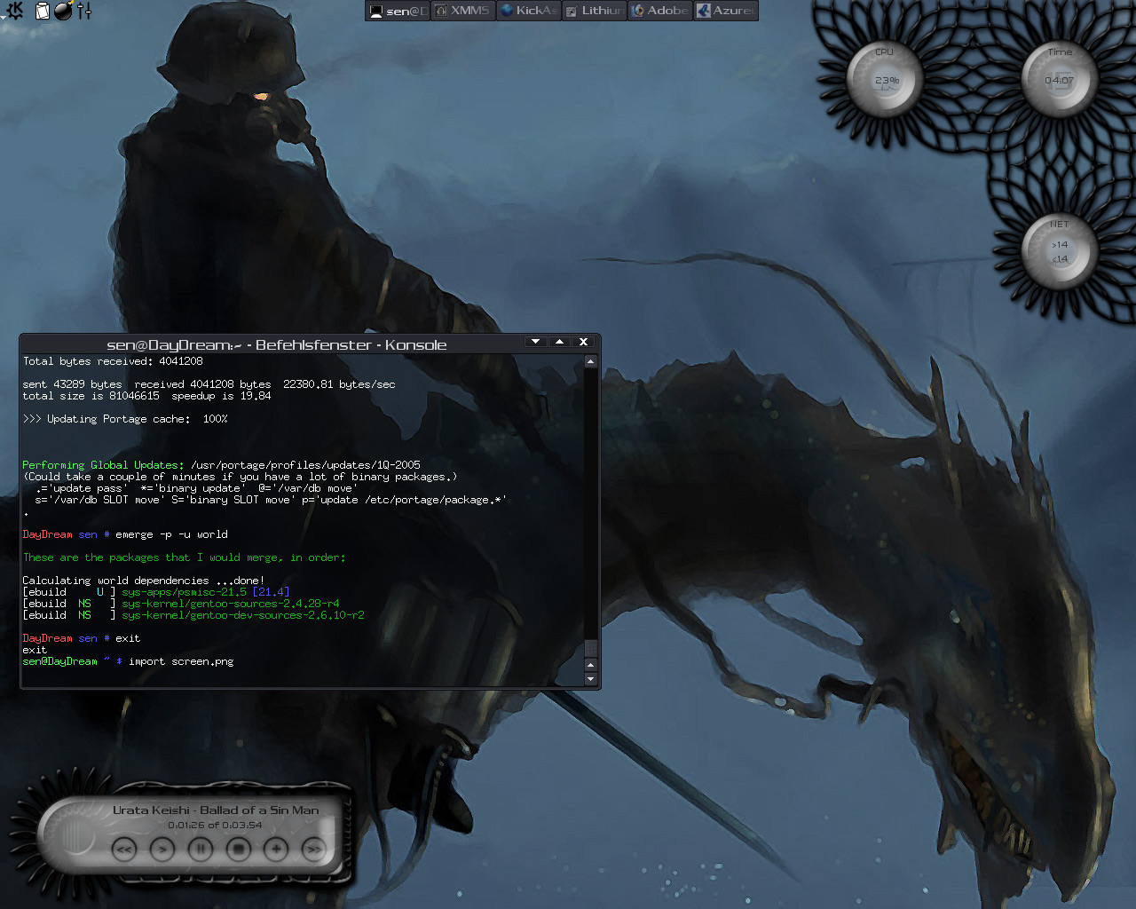Switch to sen@D Konsole taskbar entry

pyautogui.click(x=398, y=11)
